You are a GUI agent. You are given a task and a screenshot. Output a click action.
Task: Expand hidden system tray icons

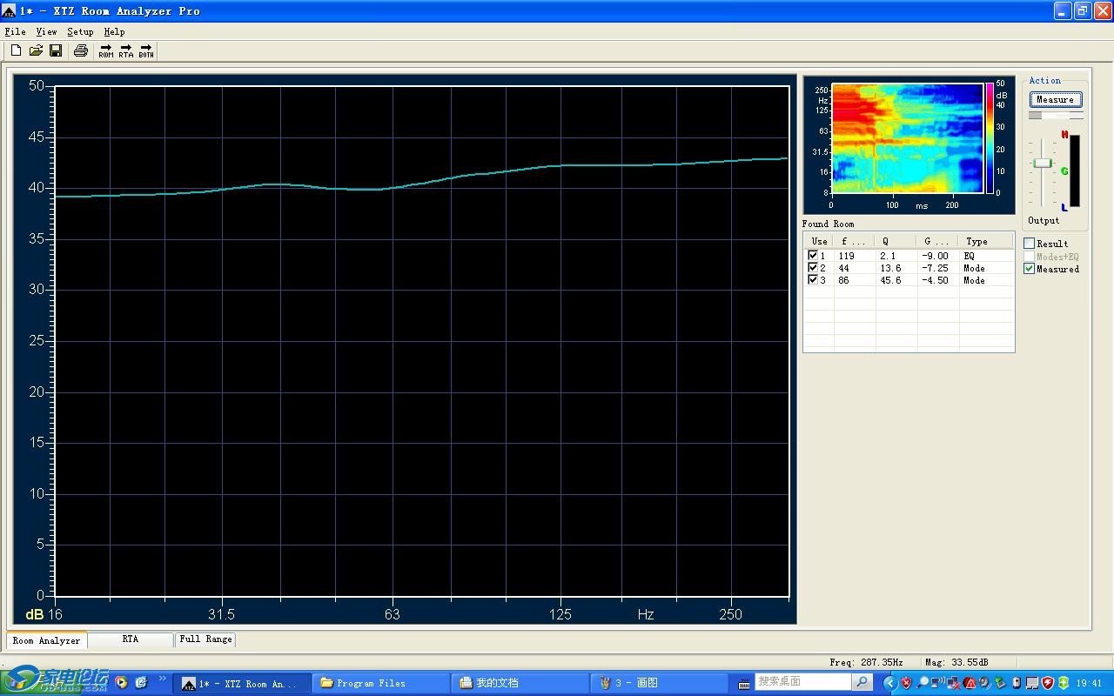point(892,683)
